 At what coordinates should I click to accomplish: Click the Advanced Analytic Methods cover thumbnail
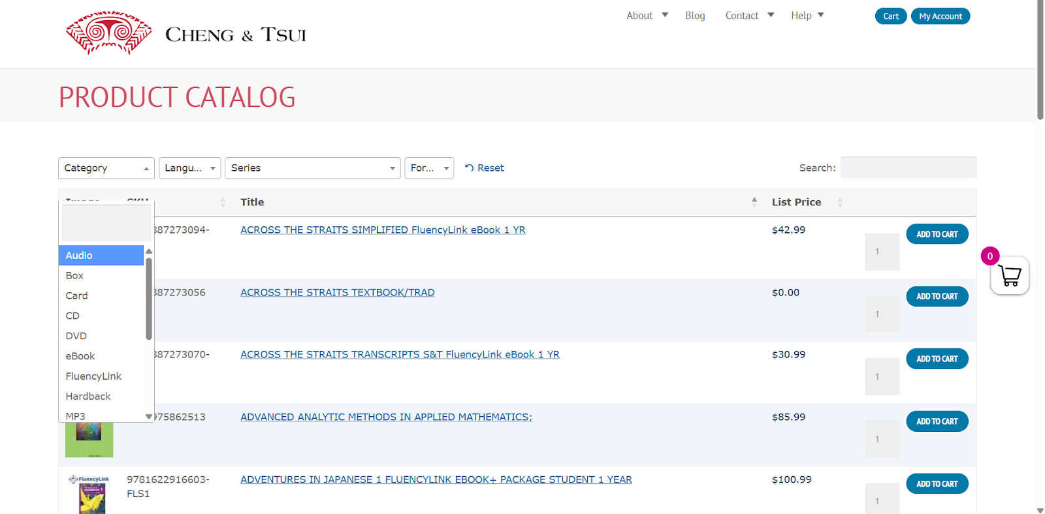[x=89, y=440]
